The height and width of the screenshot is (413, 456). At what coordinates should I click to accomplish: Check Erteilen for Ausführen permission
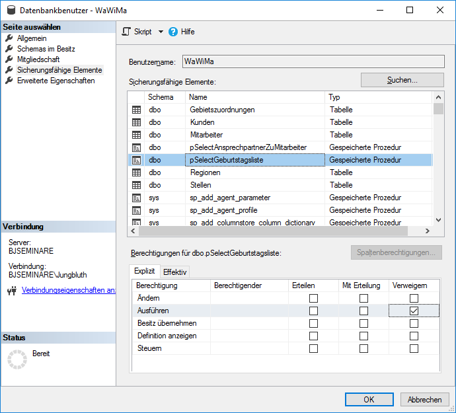(314, 311)
